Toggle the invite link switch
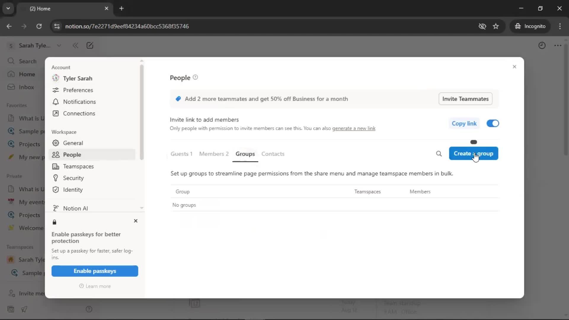 pyautogui.click(x=493, y=123)
